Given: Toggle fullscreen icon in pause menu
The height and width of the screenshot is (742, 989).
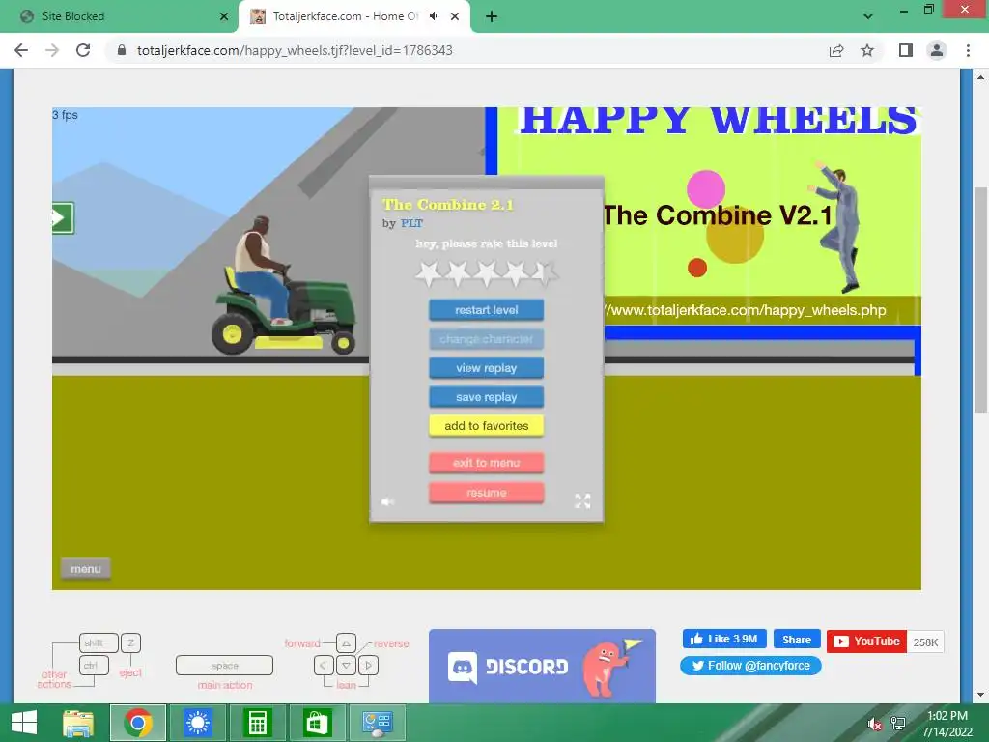Looking at the screenshot, I should pos(582,501).
